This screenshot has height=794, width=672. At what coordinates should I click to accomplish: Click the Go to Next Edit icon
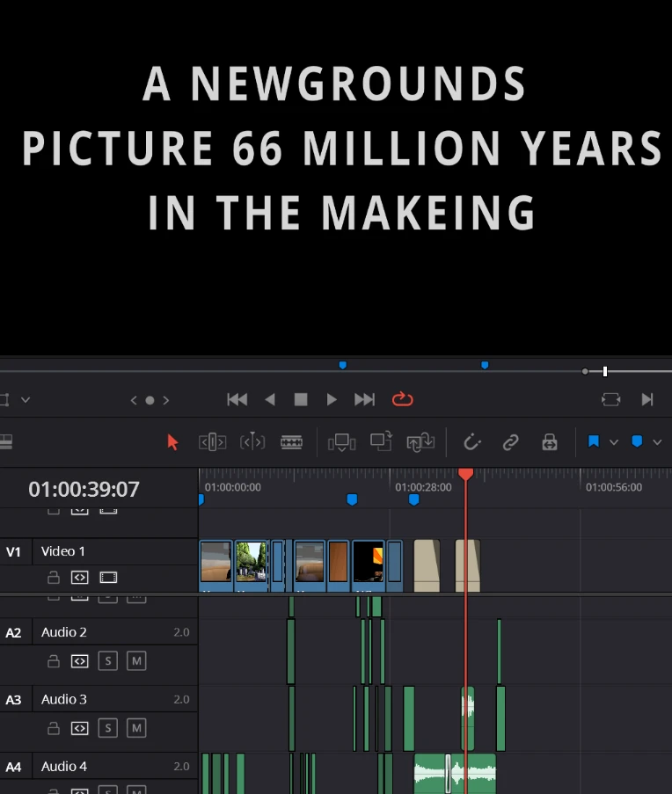click(647, 399)
